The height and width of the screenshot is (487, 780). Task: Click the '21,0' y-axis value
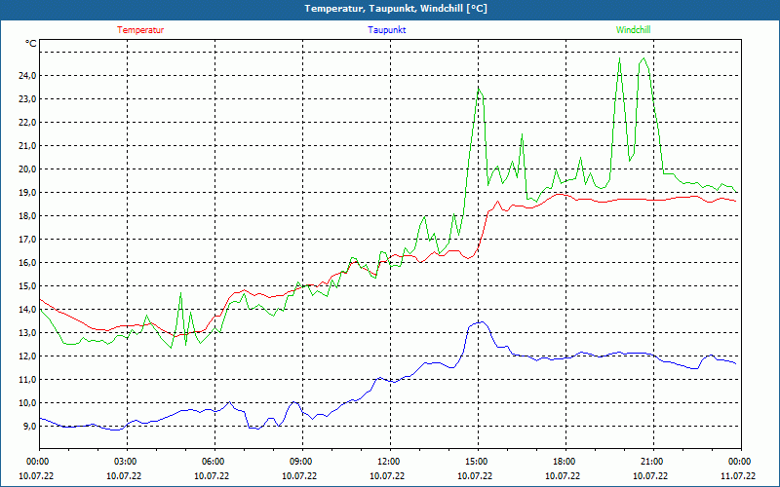click(x=27, y=145)
